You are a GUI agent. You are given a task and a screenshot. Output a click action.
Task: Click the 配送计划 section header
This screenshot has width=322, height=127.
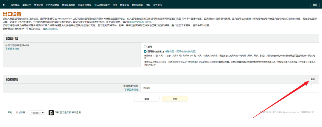pyautogui.click(x=12, y=38)
